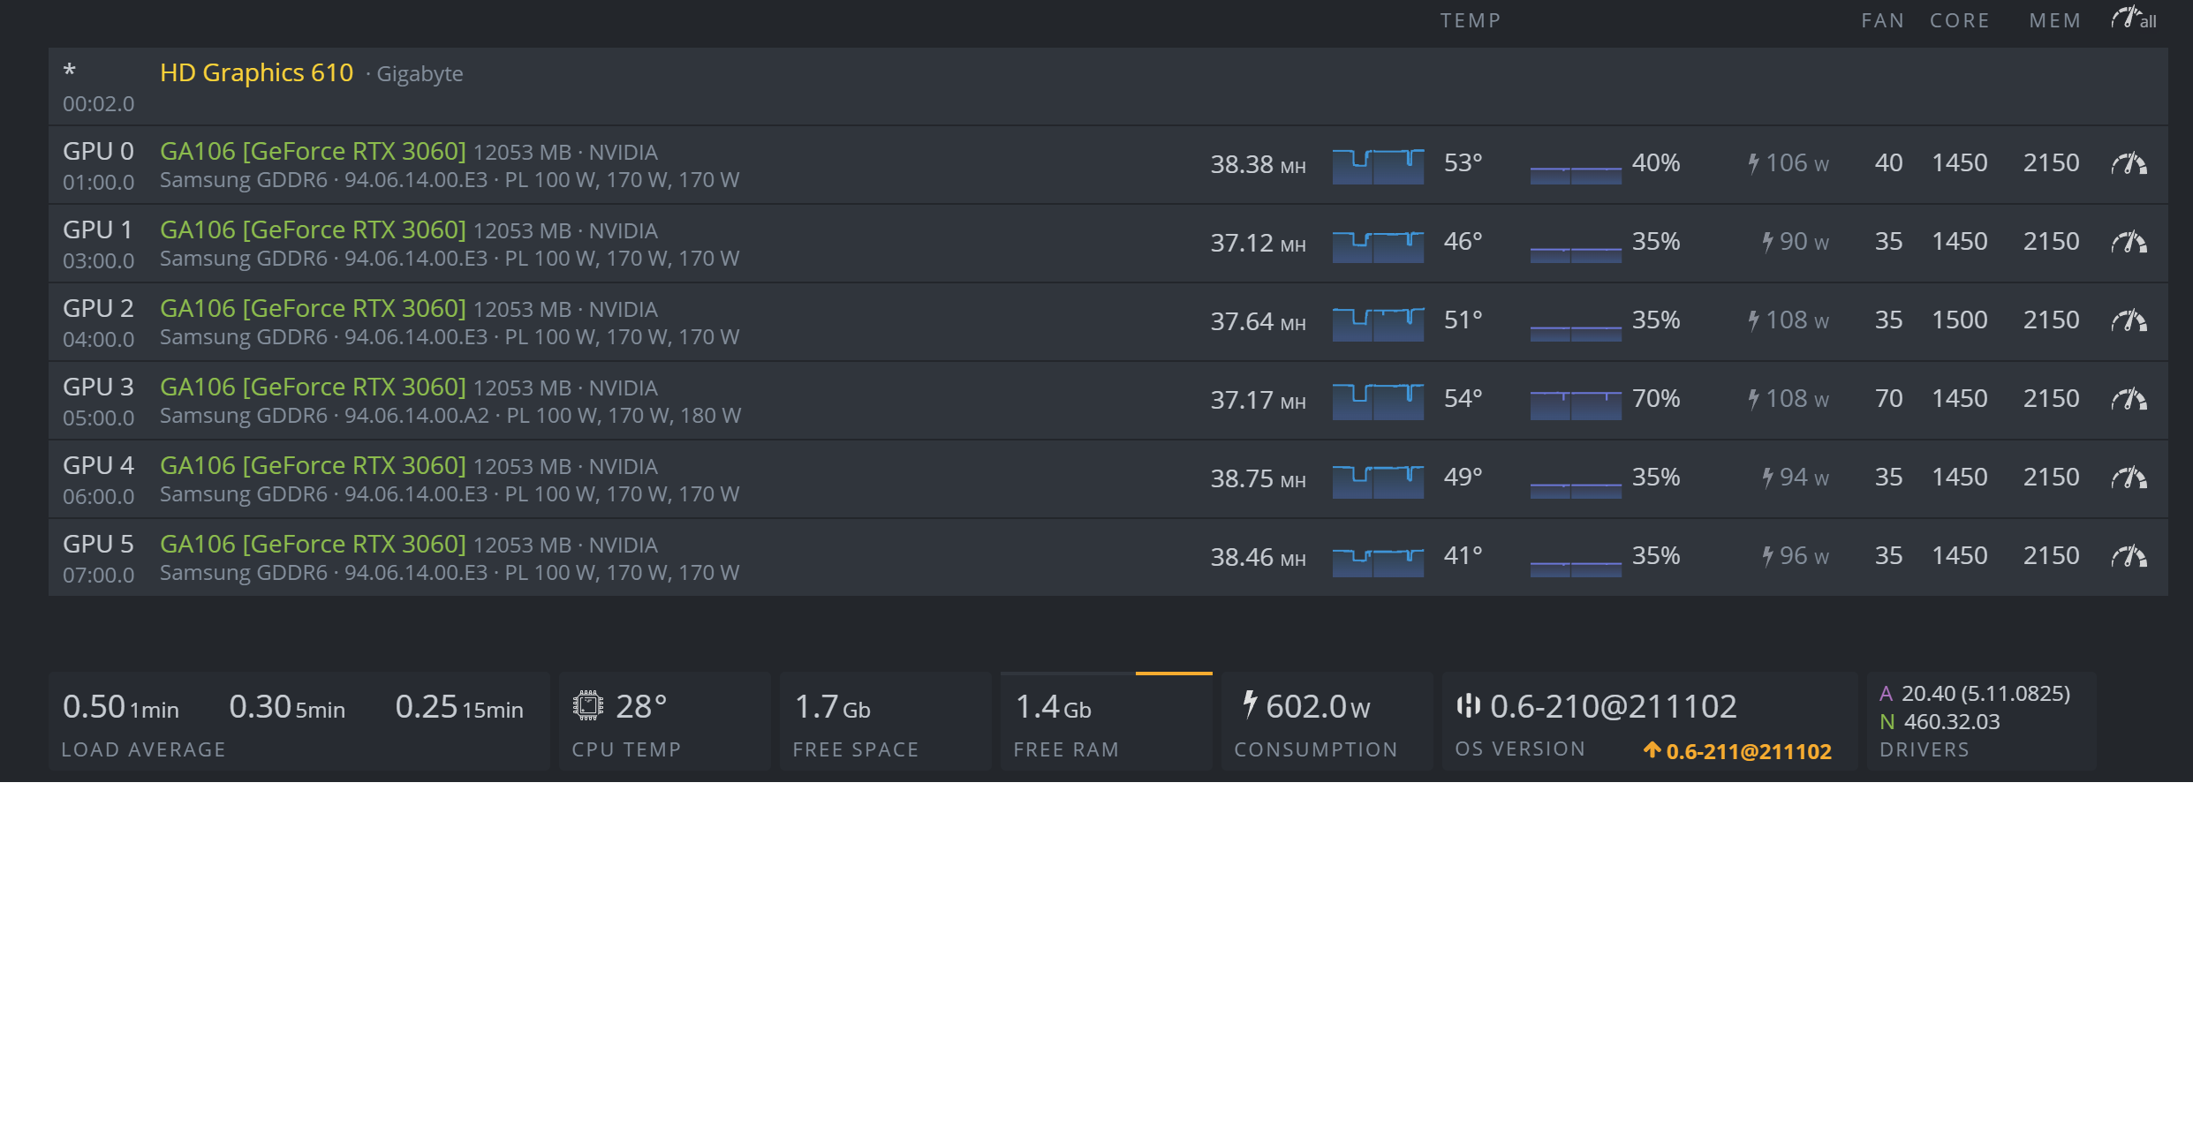Screen dimensions: 2193x1144
Task: Click the GPU 3 fan percentage 70%
Action: point(1655,399)
